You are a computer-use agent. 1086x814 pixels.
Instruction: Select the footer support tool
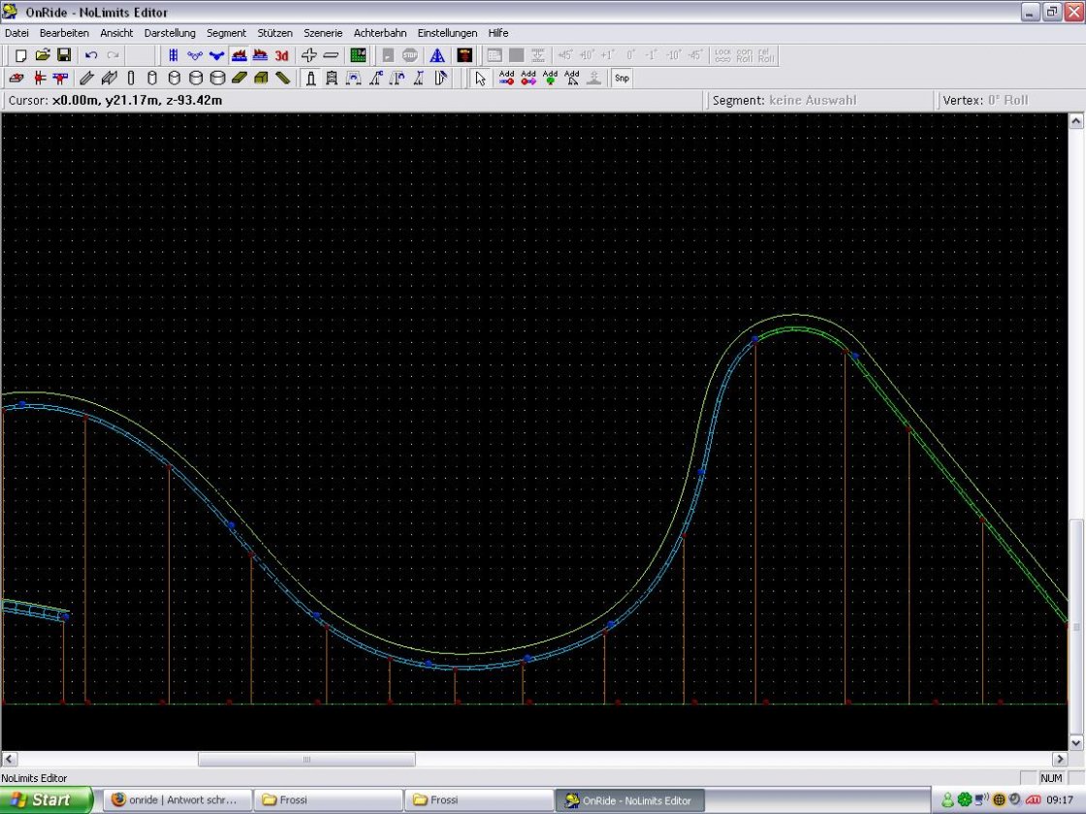coord(16,78)
